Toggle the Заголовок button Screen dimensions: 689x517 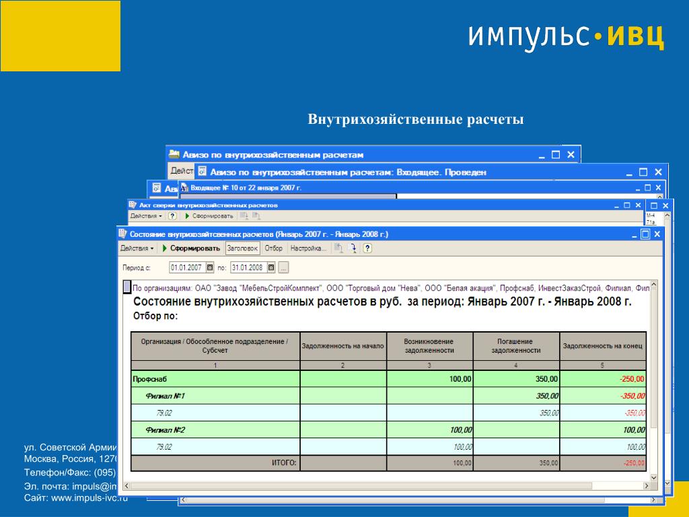point(242,248)
